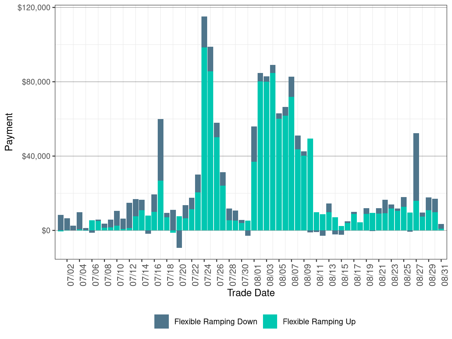
Task: Click the 08/19 date tick label
Action: [370, 275]
